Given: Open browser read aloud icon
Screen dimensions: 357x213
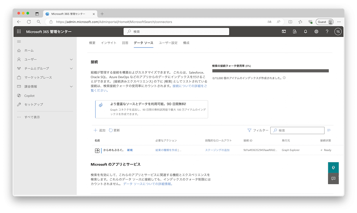Looking at the screenshot, I should tap(279, 22).
